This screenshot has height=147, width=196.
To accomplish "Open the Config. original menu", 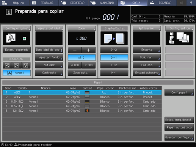I will coord(17,28).
